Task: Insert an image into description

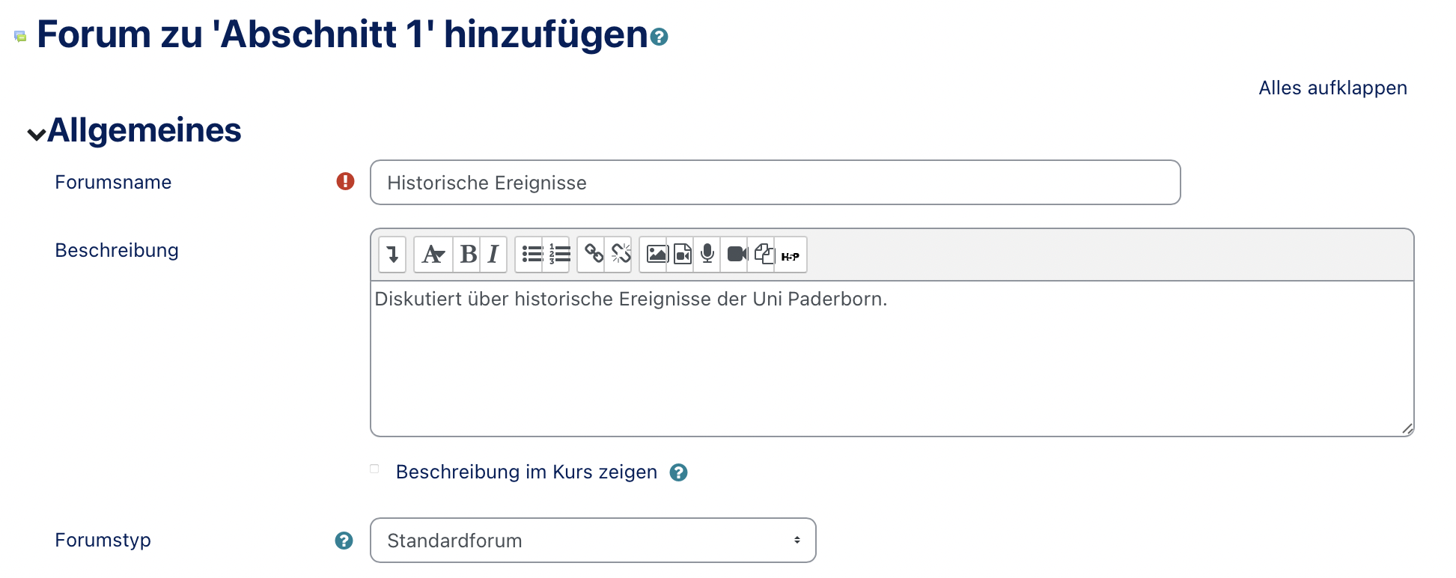Action: coord(657,255)
